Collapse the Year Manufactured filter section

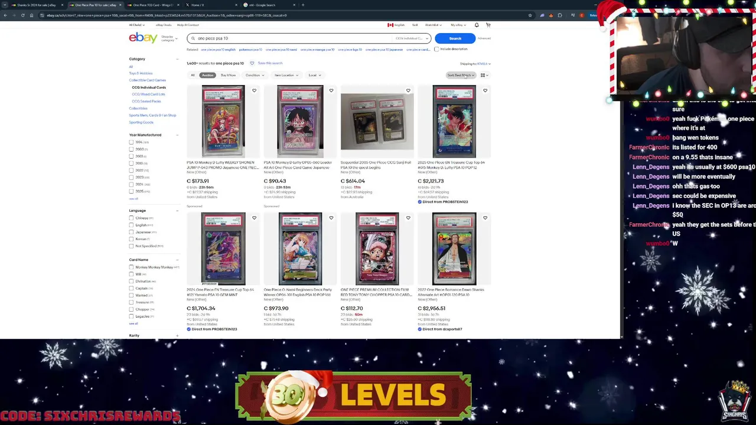point(177,135)
